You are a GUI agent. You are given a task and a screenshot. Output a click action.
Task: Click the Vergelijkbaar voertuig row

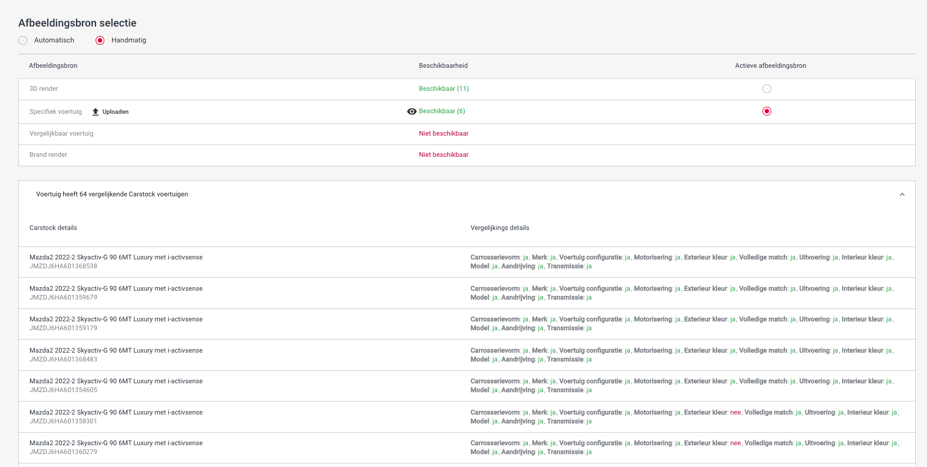click(x=61, y=134)
